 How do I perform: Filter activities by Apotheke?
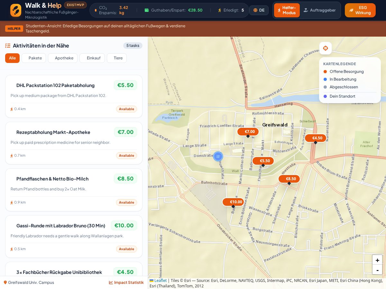click(x=63, y=58)
